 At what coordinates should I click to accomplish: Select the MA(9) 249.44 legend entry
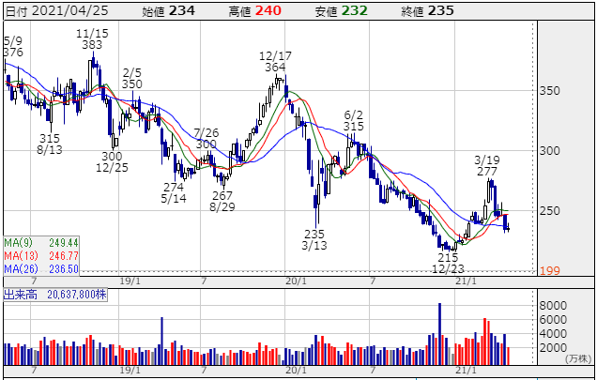41,243
